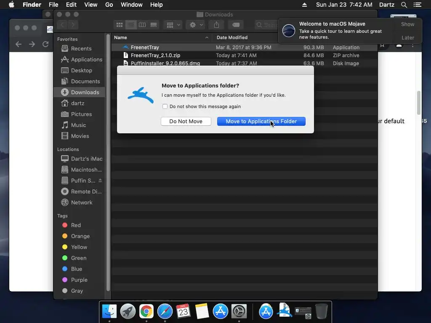Viewport: 431px width, 323px height.
Task: Select FreenetTray_2.1.0.zip file
Action: pos(245,55)
